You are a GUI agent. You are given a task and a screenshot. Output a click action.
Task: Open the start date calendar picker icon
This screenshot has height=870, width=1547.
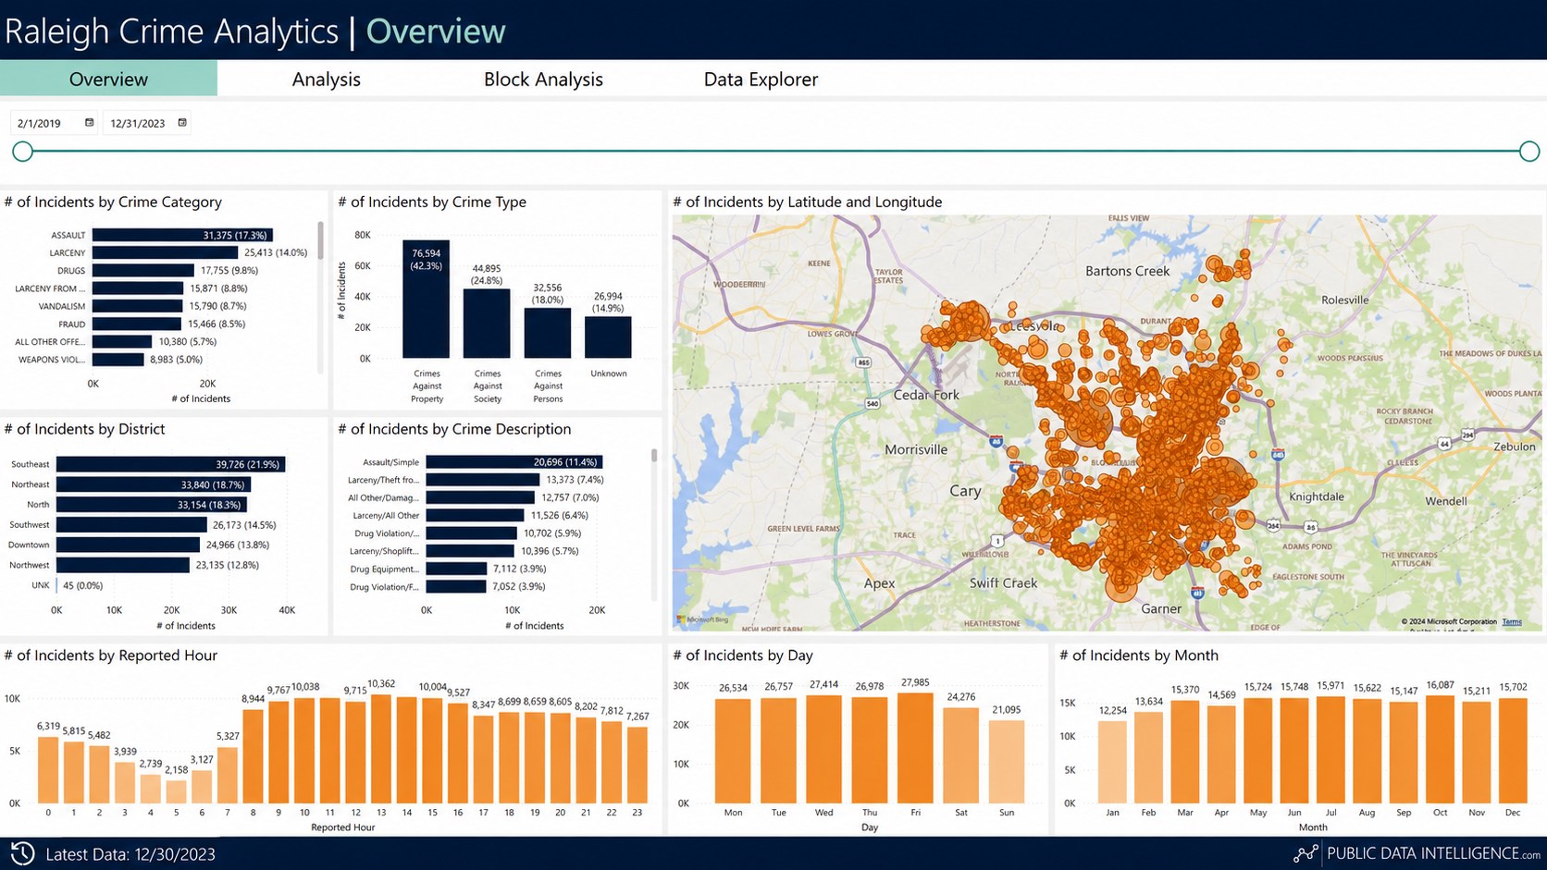coord(90,123)
